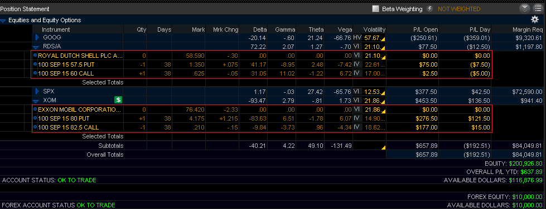Expand the SPX position row
Viewport: 546px width, 209px height.
[x=37, y=91]
